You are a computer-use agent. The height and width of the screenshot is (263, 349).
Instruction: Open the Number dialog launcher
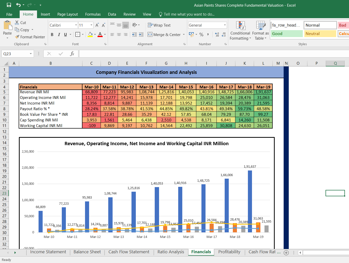(x=225, y=44)
